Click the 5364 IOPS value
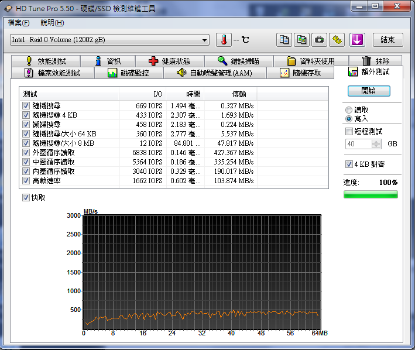This screenshot has width=415, height=350. tap(148, 162)
